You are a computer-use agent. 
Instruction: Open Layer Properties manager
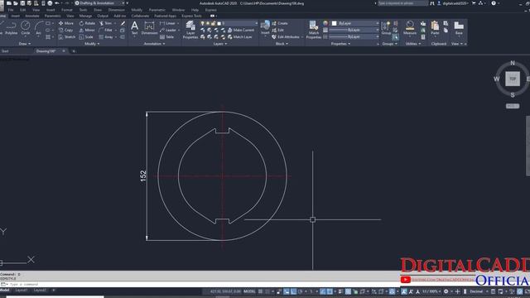(190, 30)
